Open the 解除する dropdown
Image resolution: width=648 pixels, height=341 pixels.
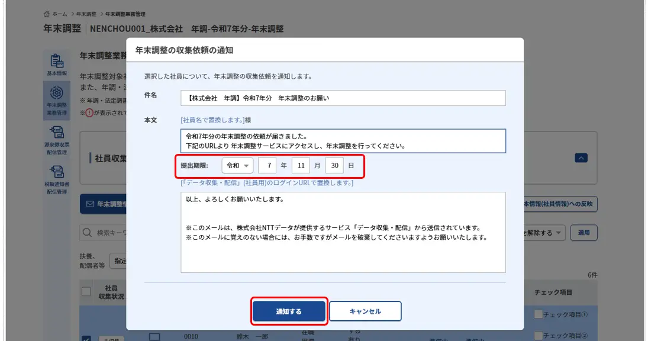click(x=541, y=233)
